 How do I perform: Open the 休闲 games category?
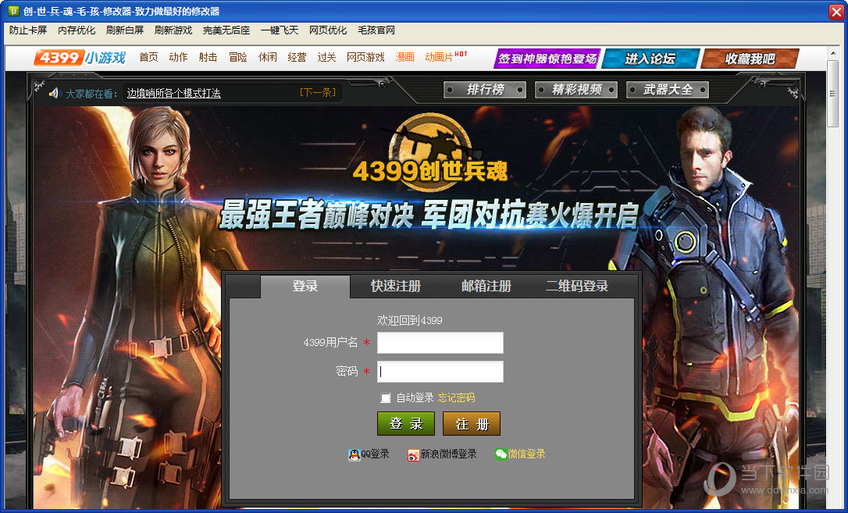click(x=267, y=57)
